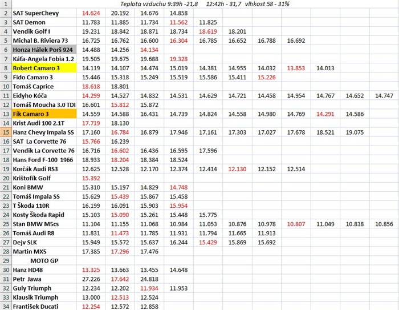Click value 27.226 in Petr Jawa row
Image resolution: width=399 pixels, height=310 pixels.
pos(91,279)
